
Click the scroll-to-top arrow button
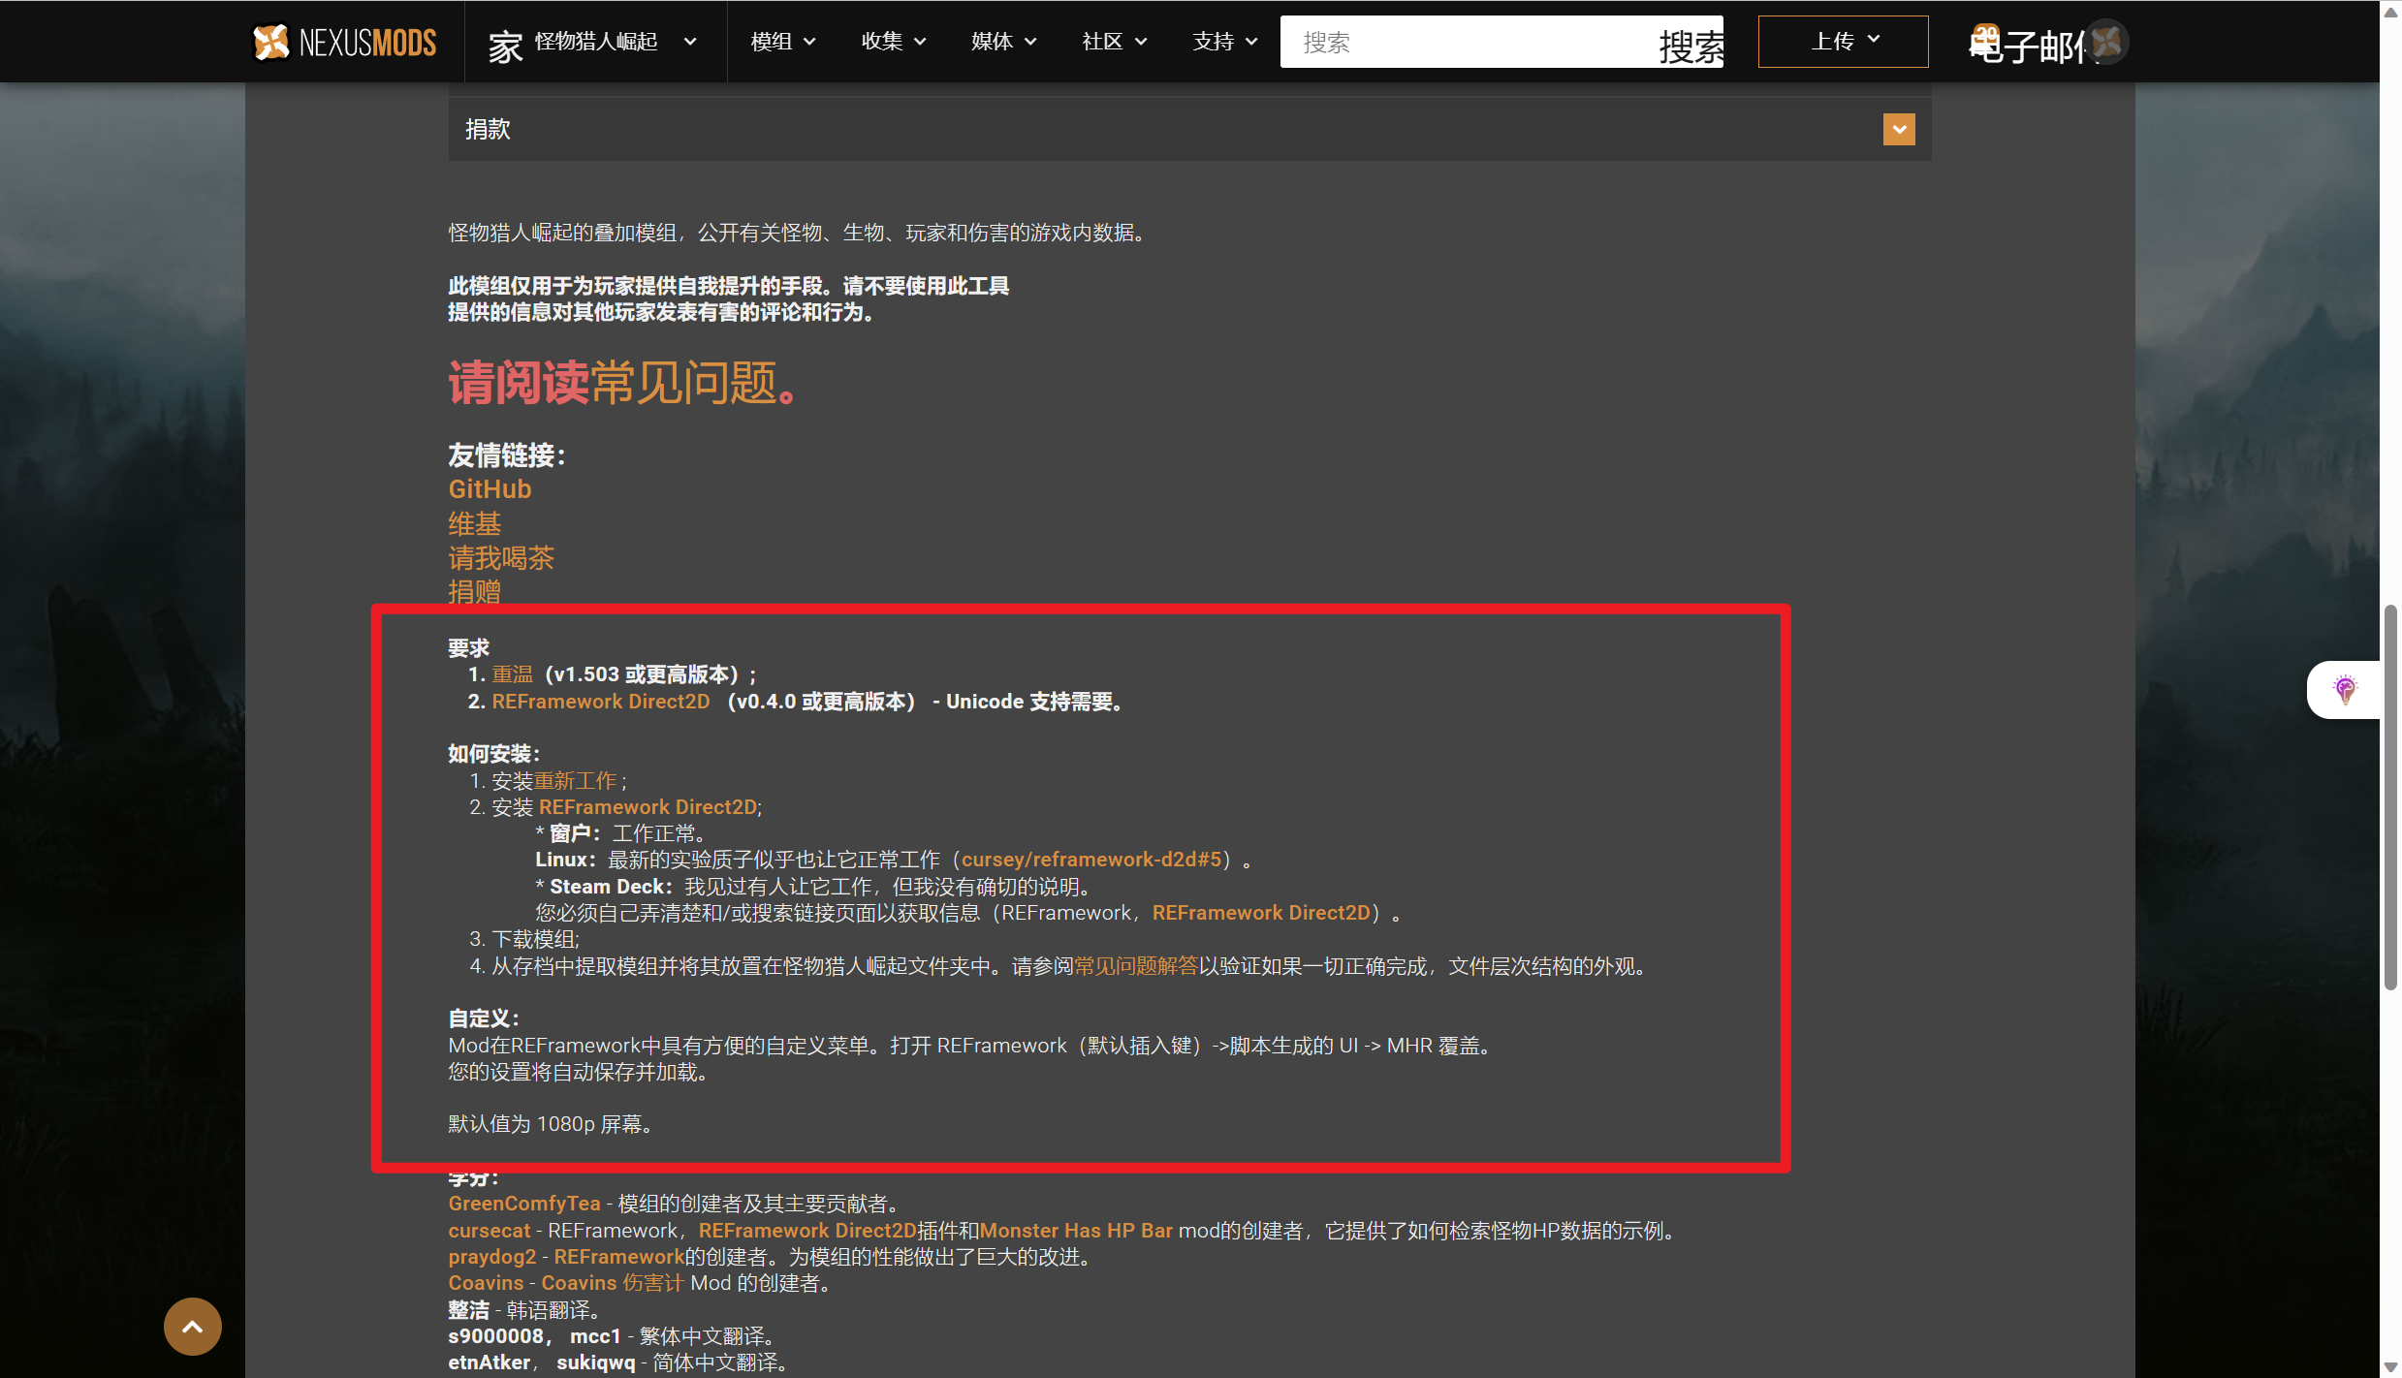tap(192, 1327)
